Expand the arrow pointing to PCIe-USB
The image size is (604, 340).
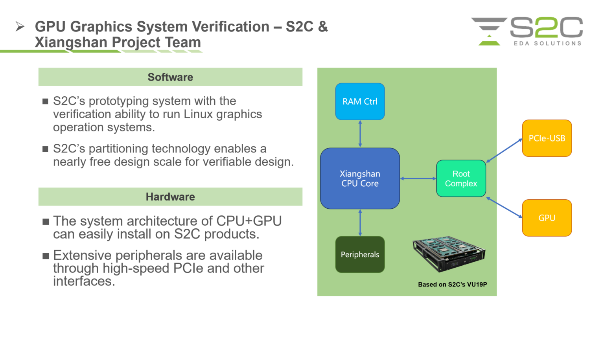[x=505, y=149]
